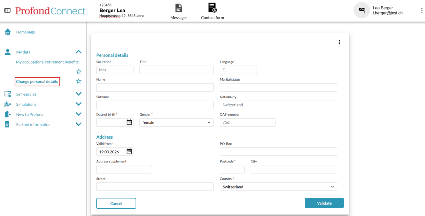Open the top-right header kebab menu

tap(421, 10)
